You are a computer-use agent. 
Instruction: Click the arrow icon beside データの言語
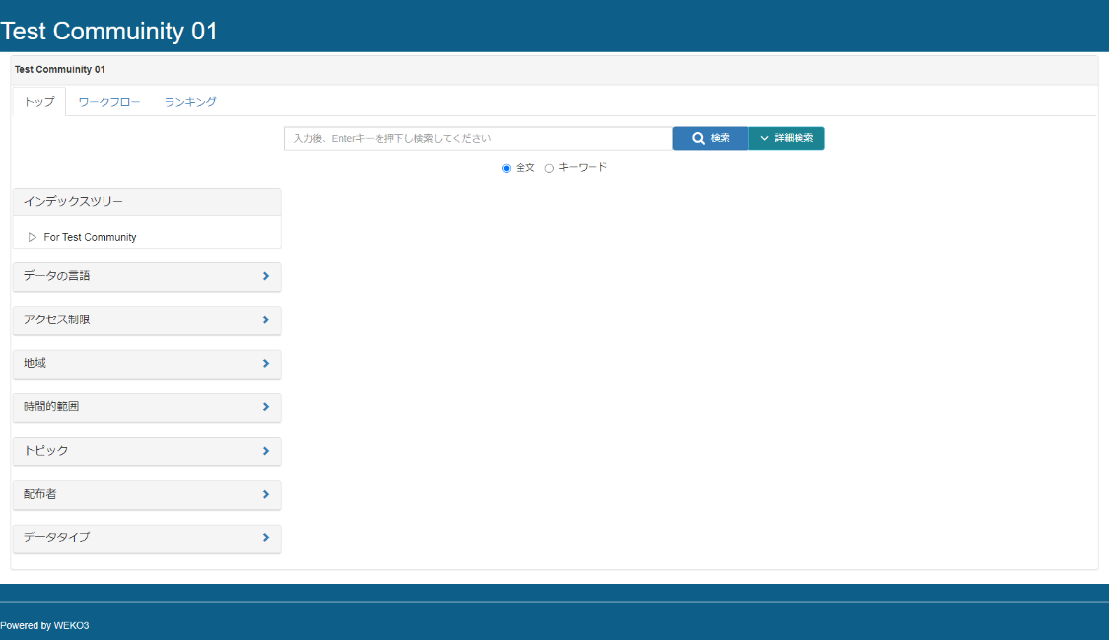(x=266, y=276)
